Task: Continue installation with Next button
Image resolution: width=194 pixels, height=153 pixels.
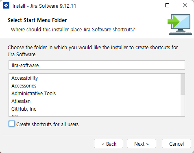Action: click(x=142, y=144)
